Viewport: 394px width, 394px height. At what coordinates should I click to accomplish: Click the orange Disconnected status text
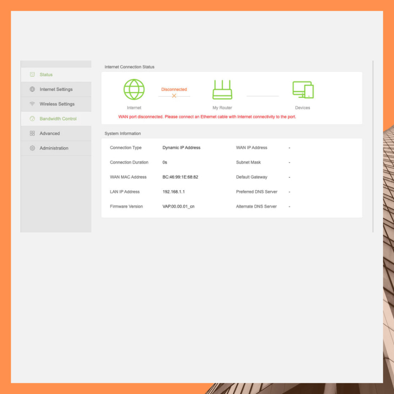[x=174, y=89]
